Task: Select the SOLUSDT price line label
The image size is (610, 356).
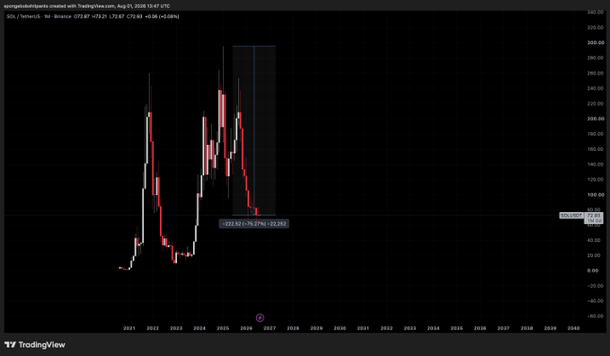Action: coord(571,216)
